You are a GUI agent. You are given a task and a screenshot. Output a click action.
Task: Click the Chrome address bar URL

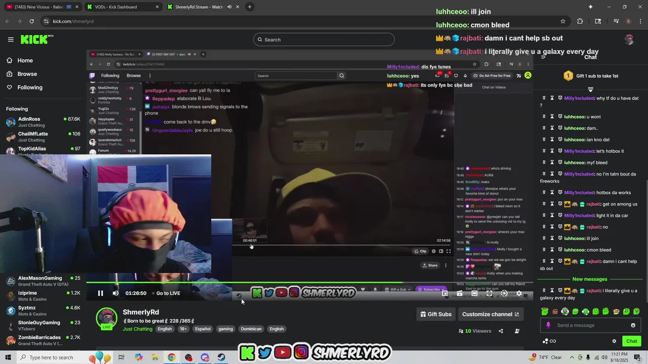(x=73, y=21)
